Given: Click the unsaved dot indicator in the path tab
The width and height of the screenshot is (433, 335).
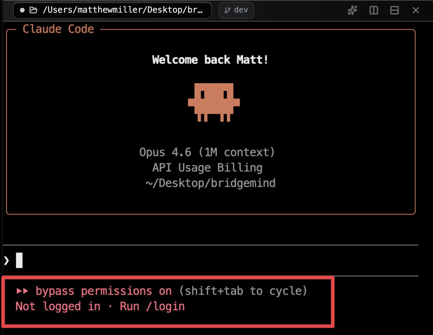Looking at the screenshot, I should point(22,10).
